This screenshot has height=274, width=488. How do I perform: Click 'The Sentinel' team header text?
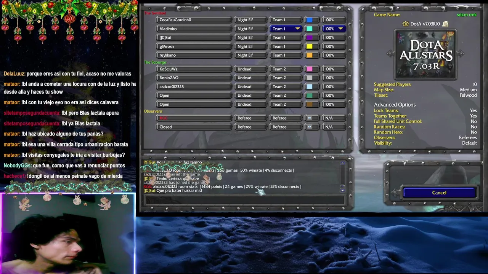[155, 13]
